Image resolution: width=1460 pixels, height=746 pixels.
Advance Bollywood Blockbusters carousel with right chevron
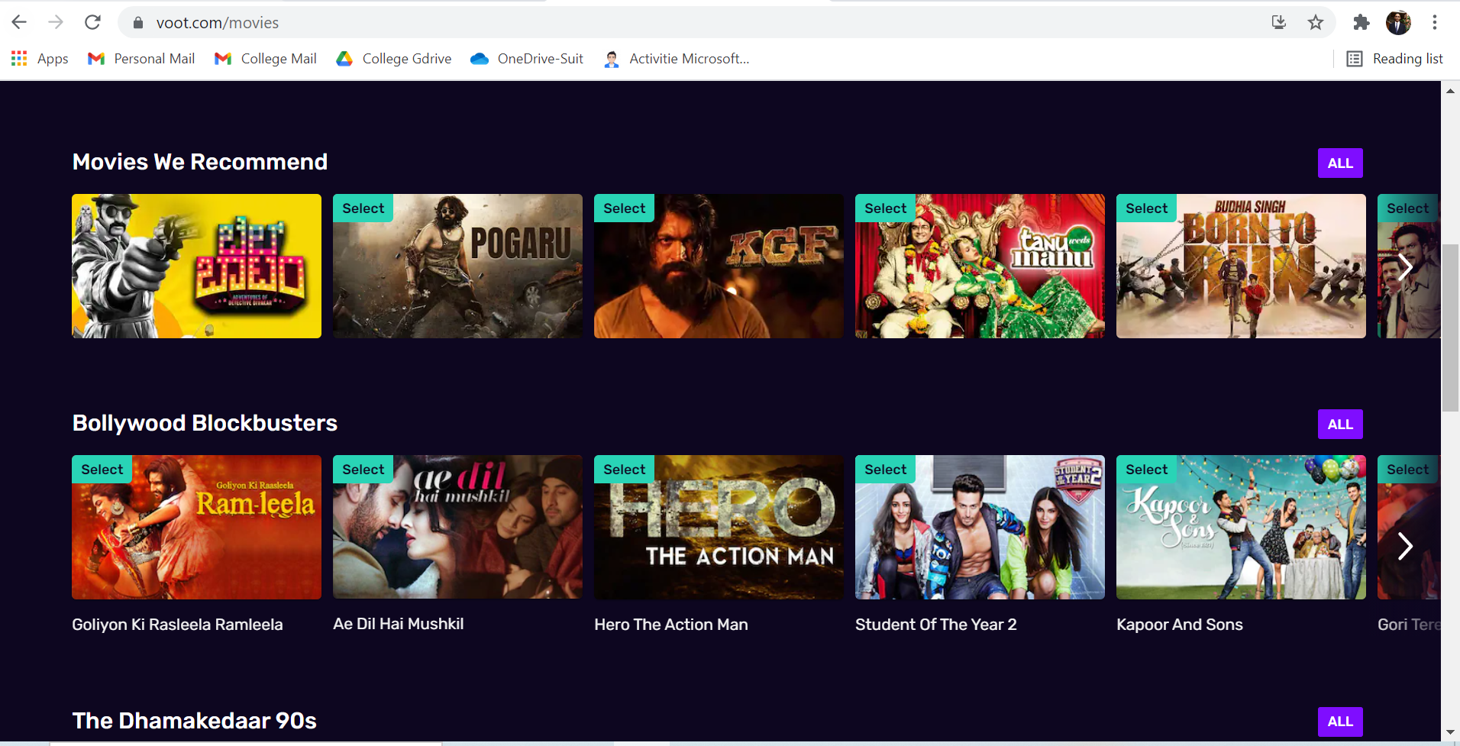1404,546
